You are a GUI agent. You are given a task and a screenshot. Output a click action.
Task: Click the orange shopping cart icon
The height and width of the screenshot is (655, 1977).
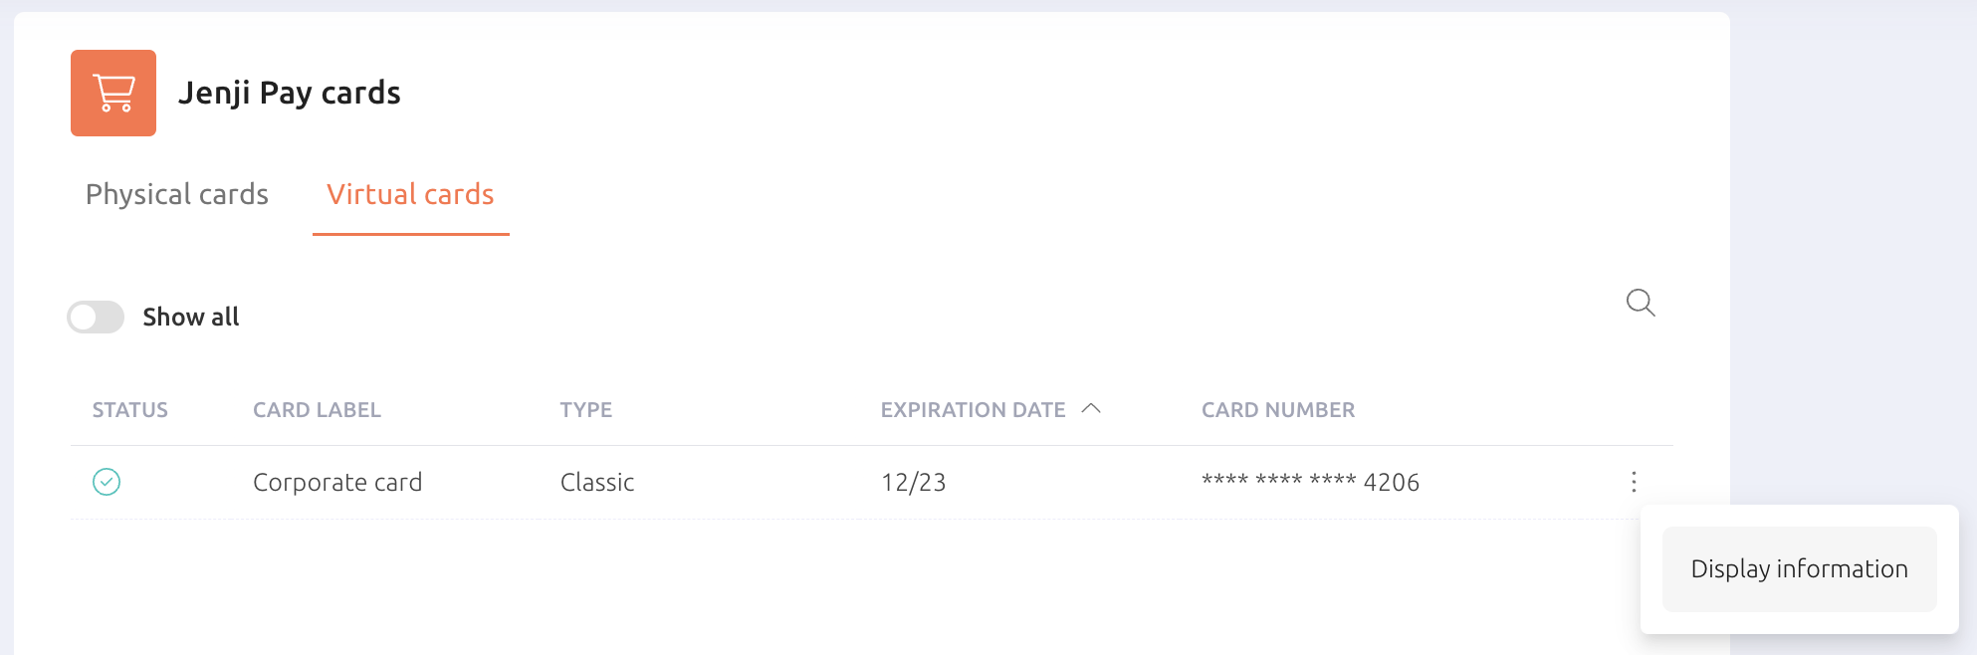pos(112,93)
